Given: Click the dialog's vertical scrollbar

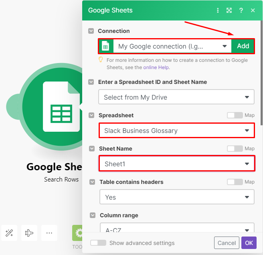Looking at the screenshot, I should (x=261, y=73).
